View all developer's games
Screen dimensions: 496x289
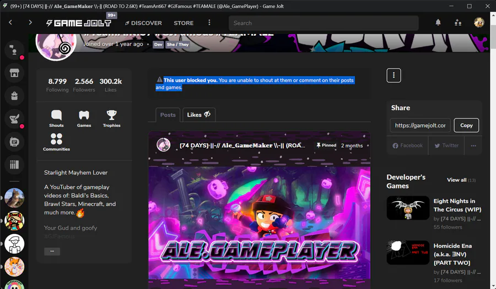click(x=461, y=180)
